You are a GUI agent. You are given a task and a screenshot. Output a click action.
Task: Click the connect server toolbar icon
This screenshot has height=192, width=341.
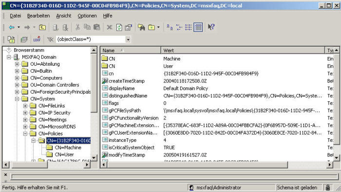[x=55, y=27]
